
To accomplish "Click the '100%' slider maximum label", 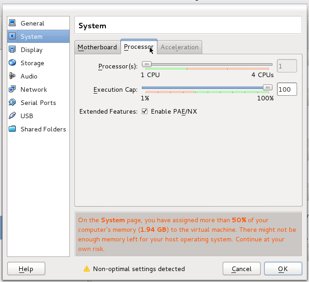I will click(265, 98).
